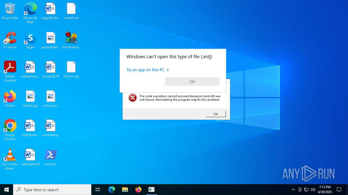Viewport: 348px width, 195px height.
Task: Select the propertylat... image file icon
Action: pyautogui.click(x=51, y=40)
